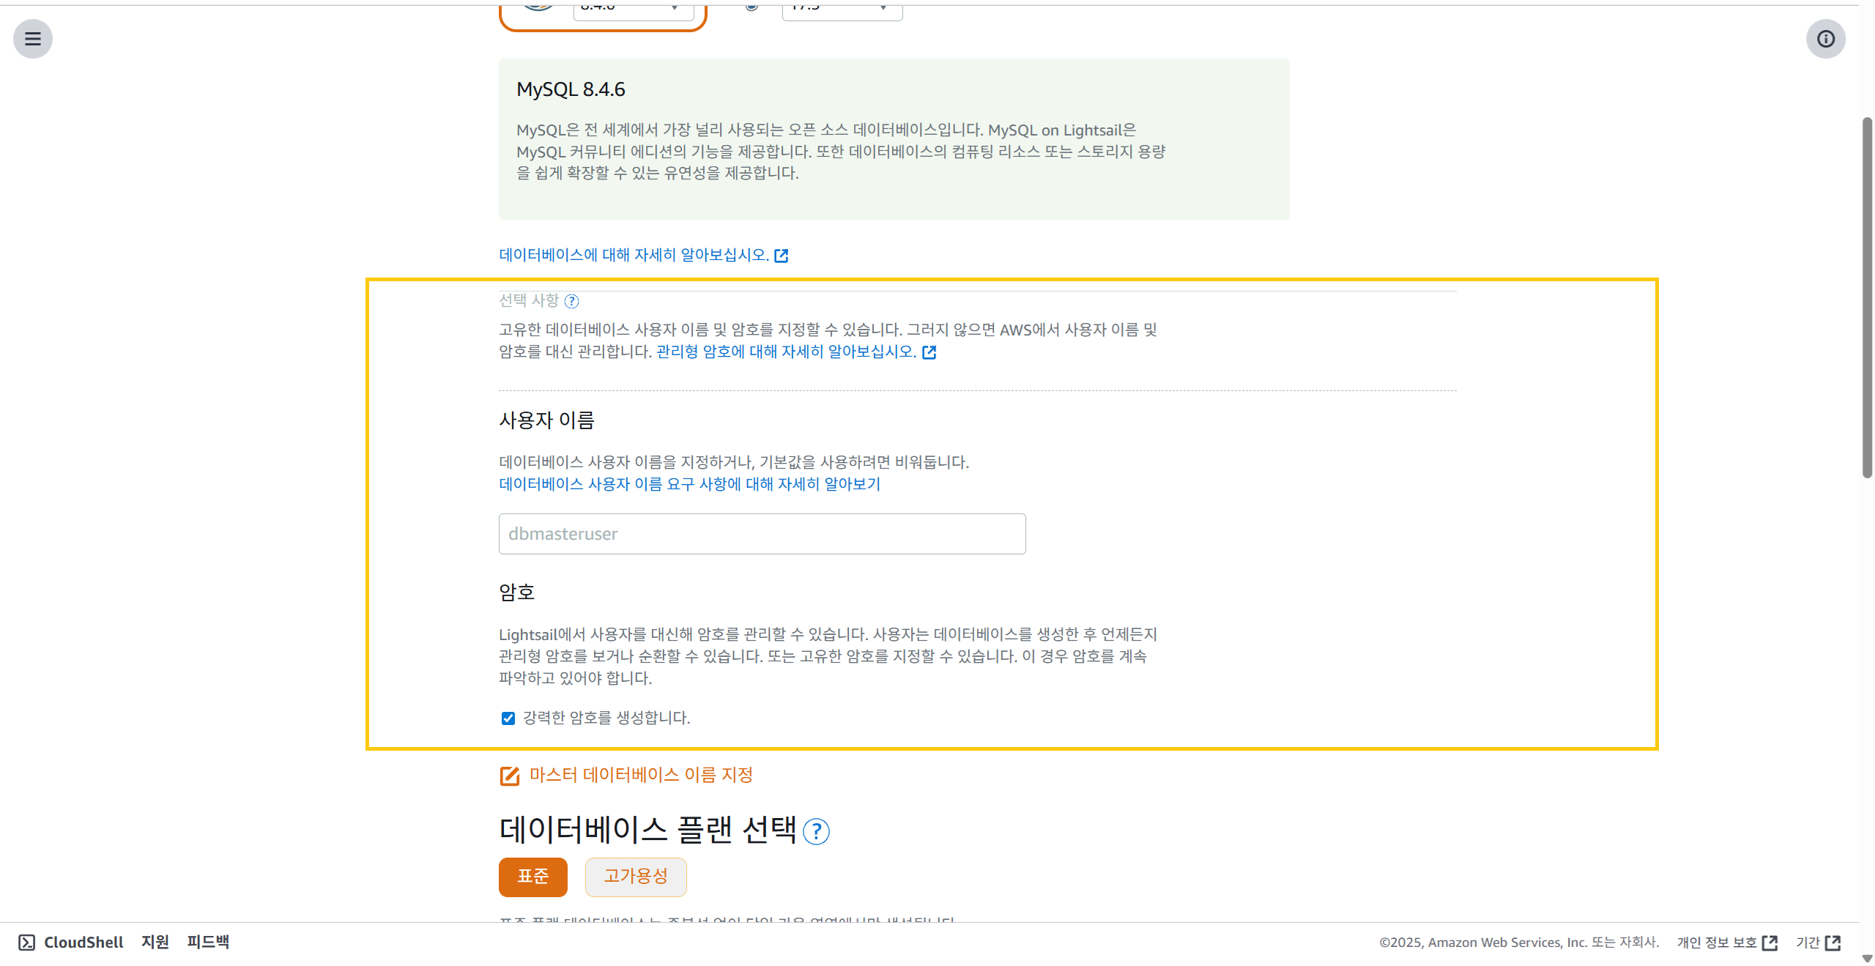Click external link icon after 기간

tap(1833, 943)
